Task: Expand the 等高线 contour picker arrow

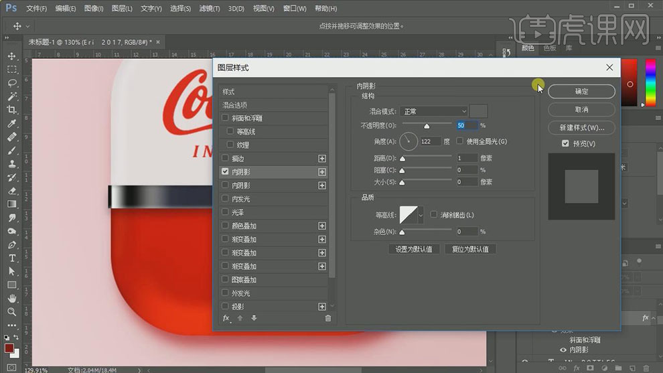Action: [421, 215]
